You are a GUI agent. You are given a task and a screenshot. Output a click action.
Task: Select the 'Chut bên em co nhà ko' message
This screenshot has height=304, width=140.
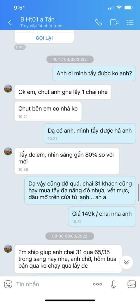point(48,111)
